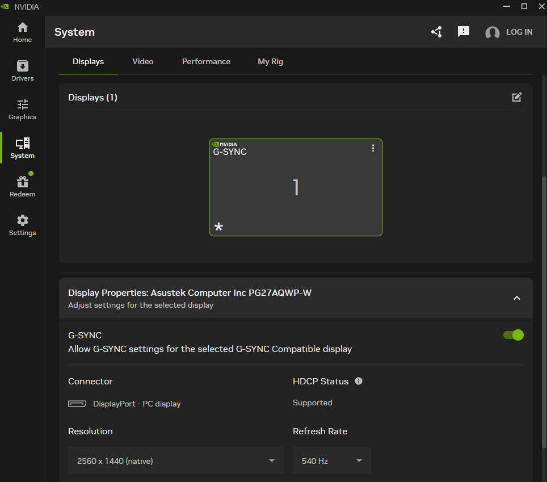Open the Home section in sidebar
Screen dimensions: 547x482
pyautogui.click(x=22, y=32)
